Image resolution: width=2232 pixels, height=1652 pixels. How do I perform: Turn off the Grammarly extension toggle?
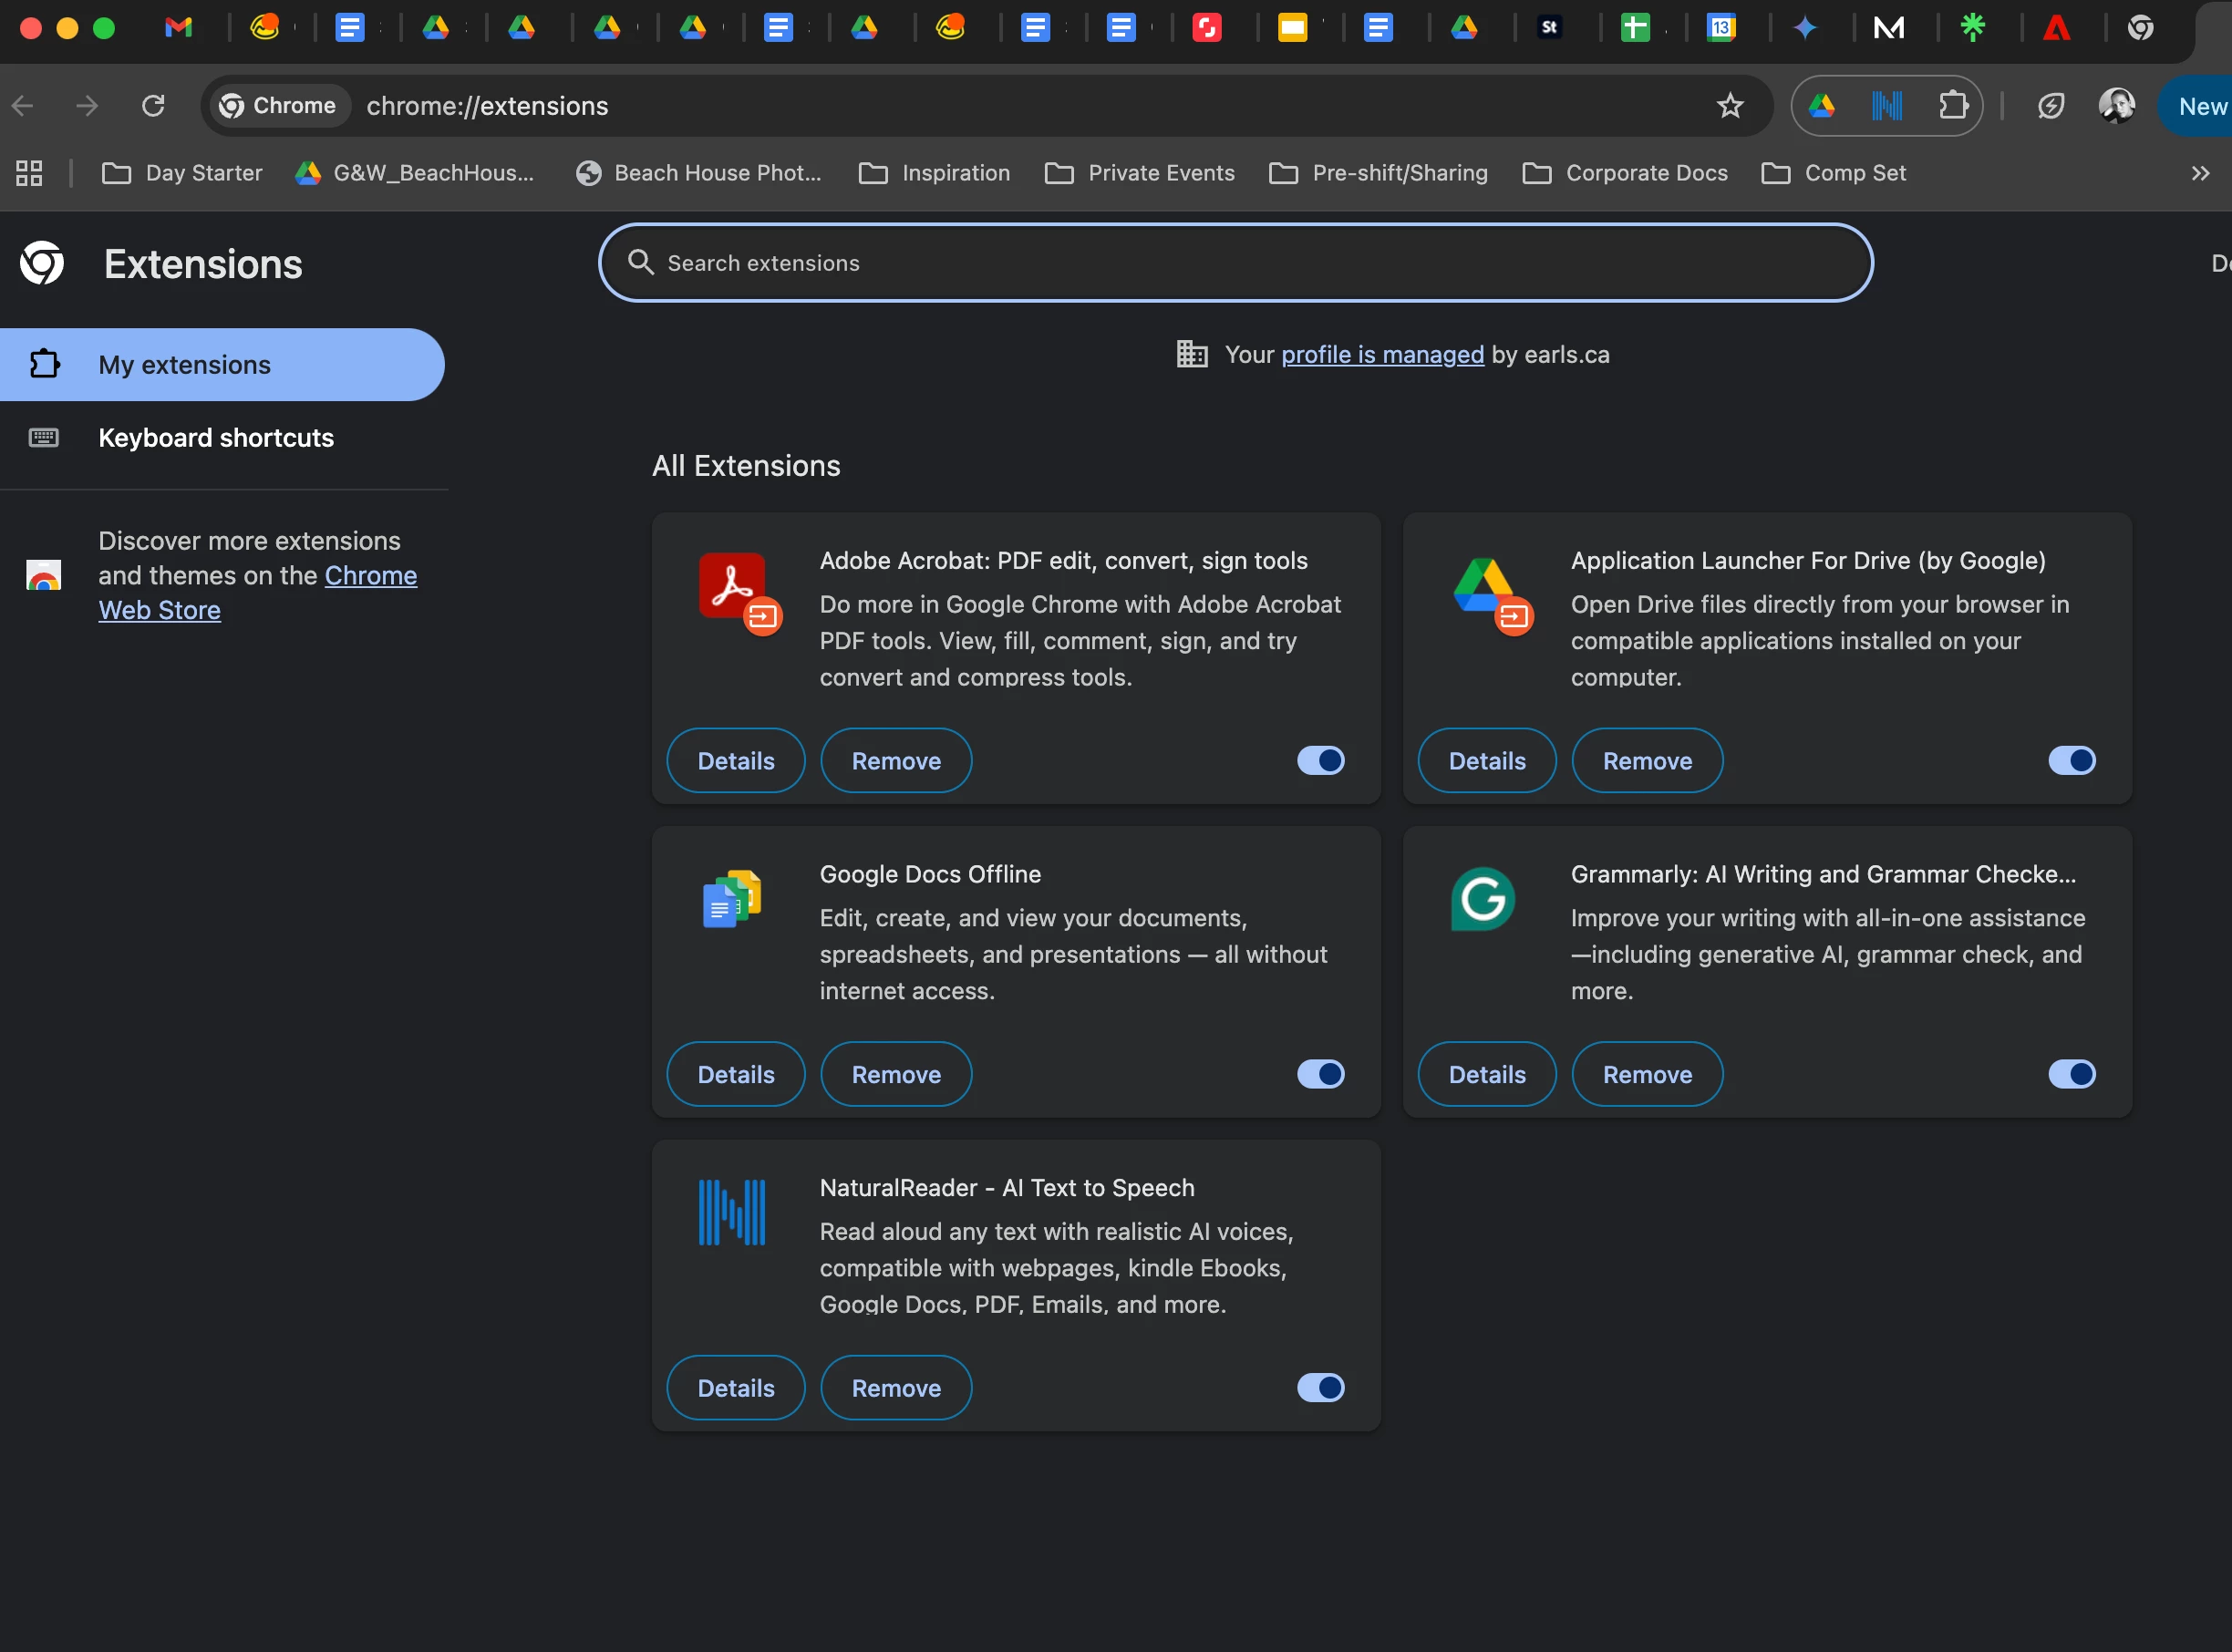2071,1074
